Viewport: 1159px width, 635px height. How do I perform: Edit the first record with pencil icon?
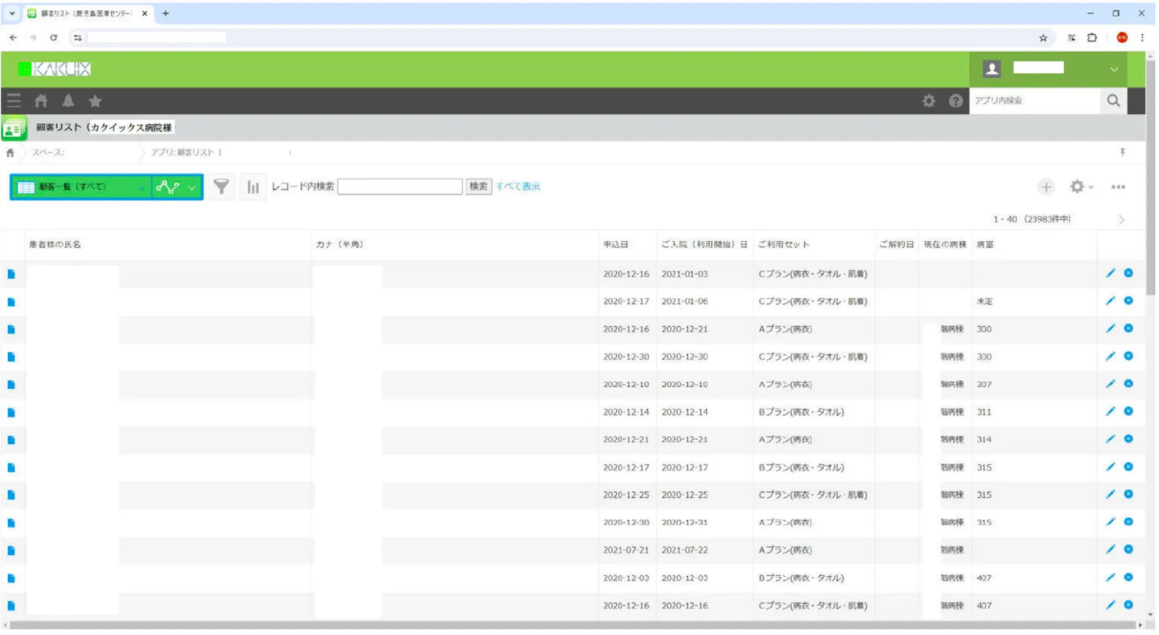tap(1110, 273)
